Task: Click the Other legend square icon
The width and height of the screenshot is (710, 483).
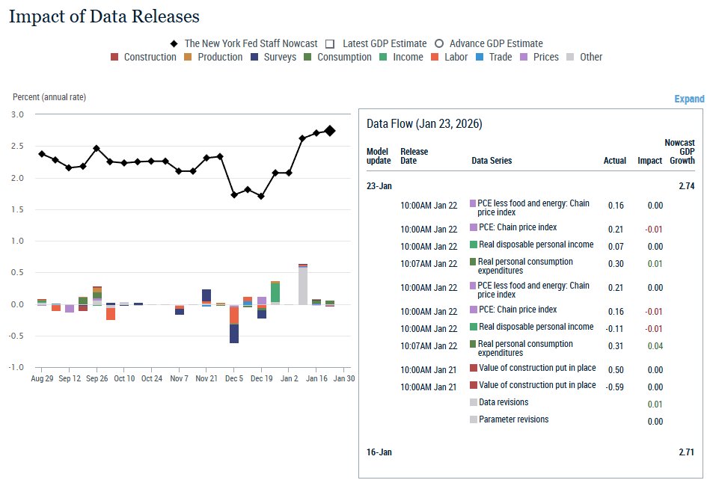Action: click(571, 57)
